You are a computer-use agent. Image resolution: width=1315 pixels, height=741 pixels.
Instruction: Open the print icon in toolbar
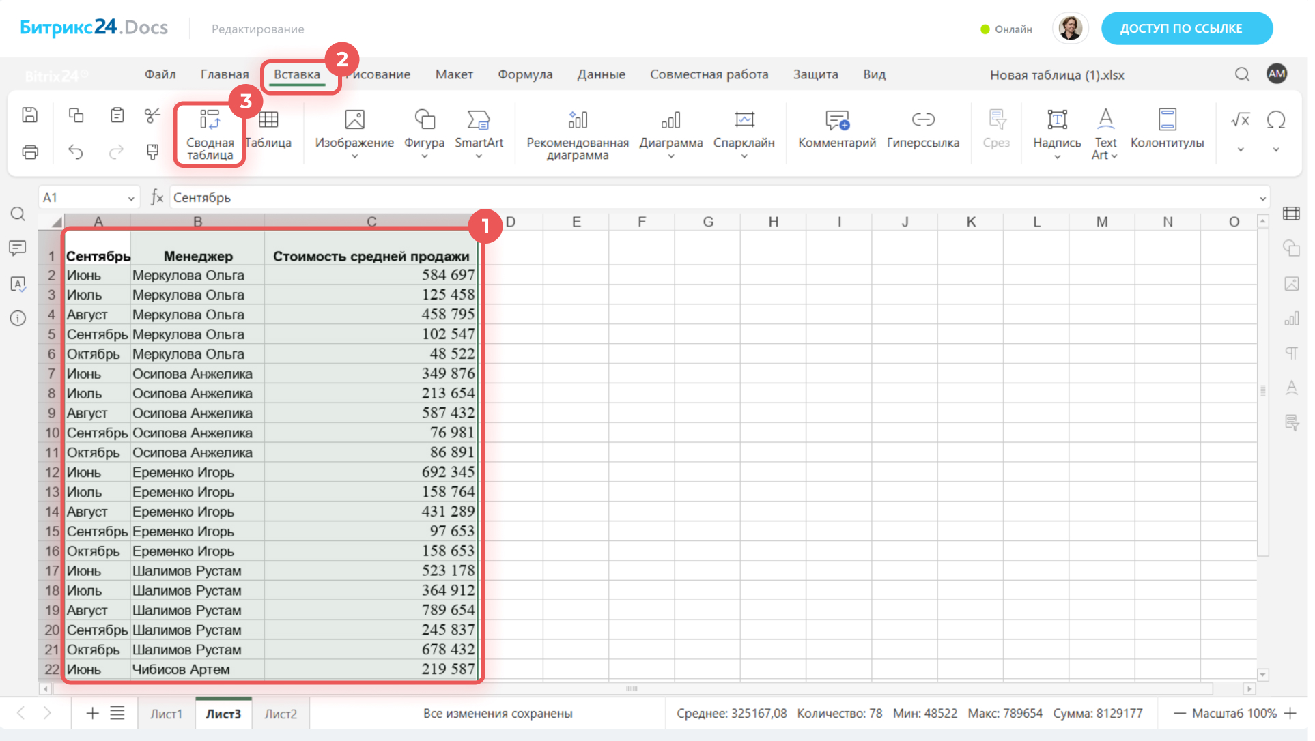click(30, 151)
